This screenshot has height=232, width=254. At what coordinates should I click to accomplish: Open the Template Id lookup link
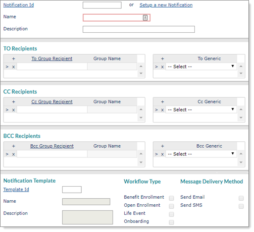(16, 190)
